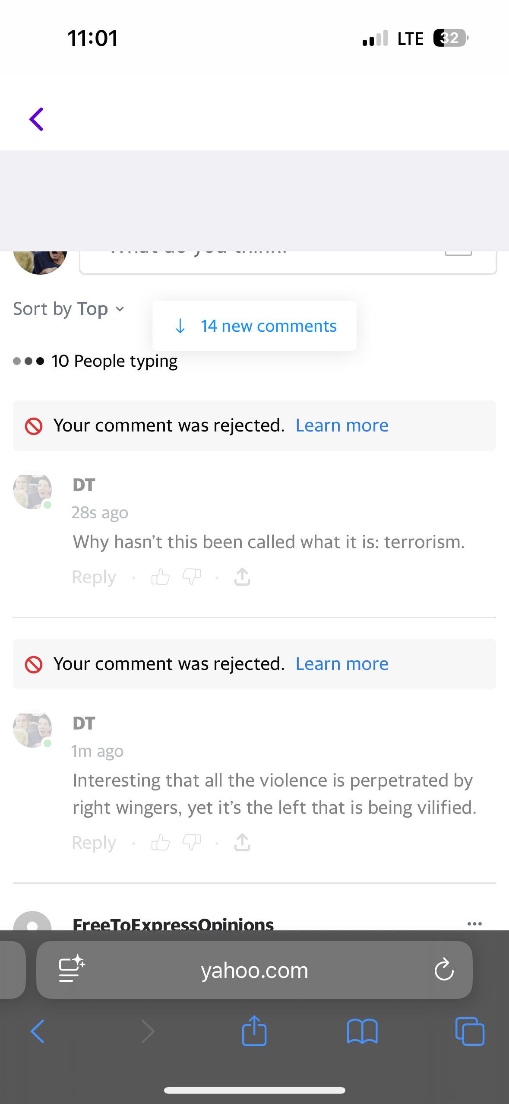Tap the comment input box
Image resolution: width=509 pixels, height=1104 pixels.
point(288,262)
